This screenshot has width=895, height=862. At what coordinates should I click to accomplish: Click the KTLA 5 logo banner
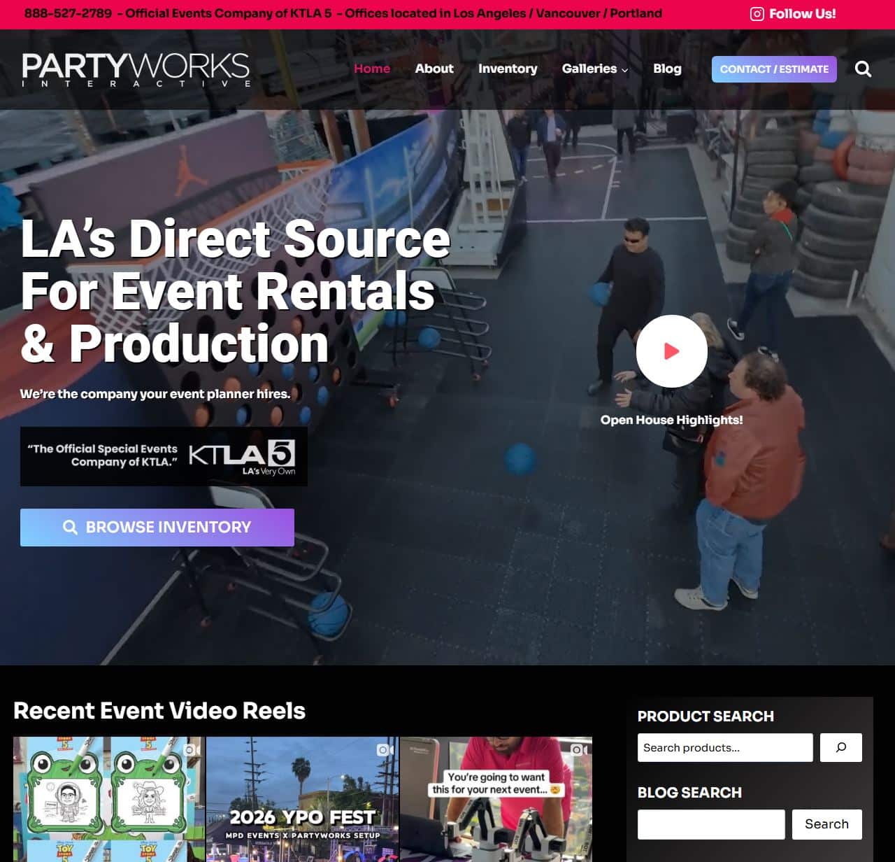(x=164, y=456)
